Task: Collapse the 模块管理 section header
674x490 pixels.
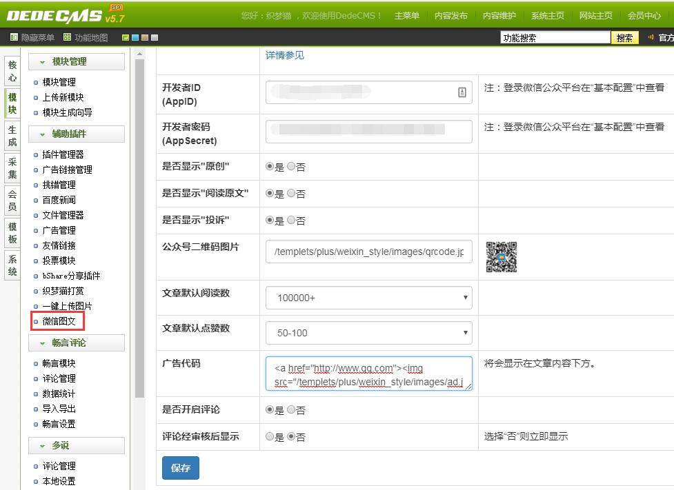Action: [76, 61]
